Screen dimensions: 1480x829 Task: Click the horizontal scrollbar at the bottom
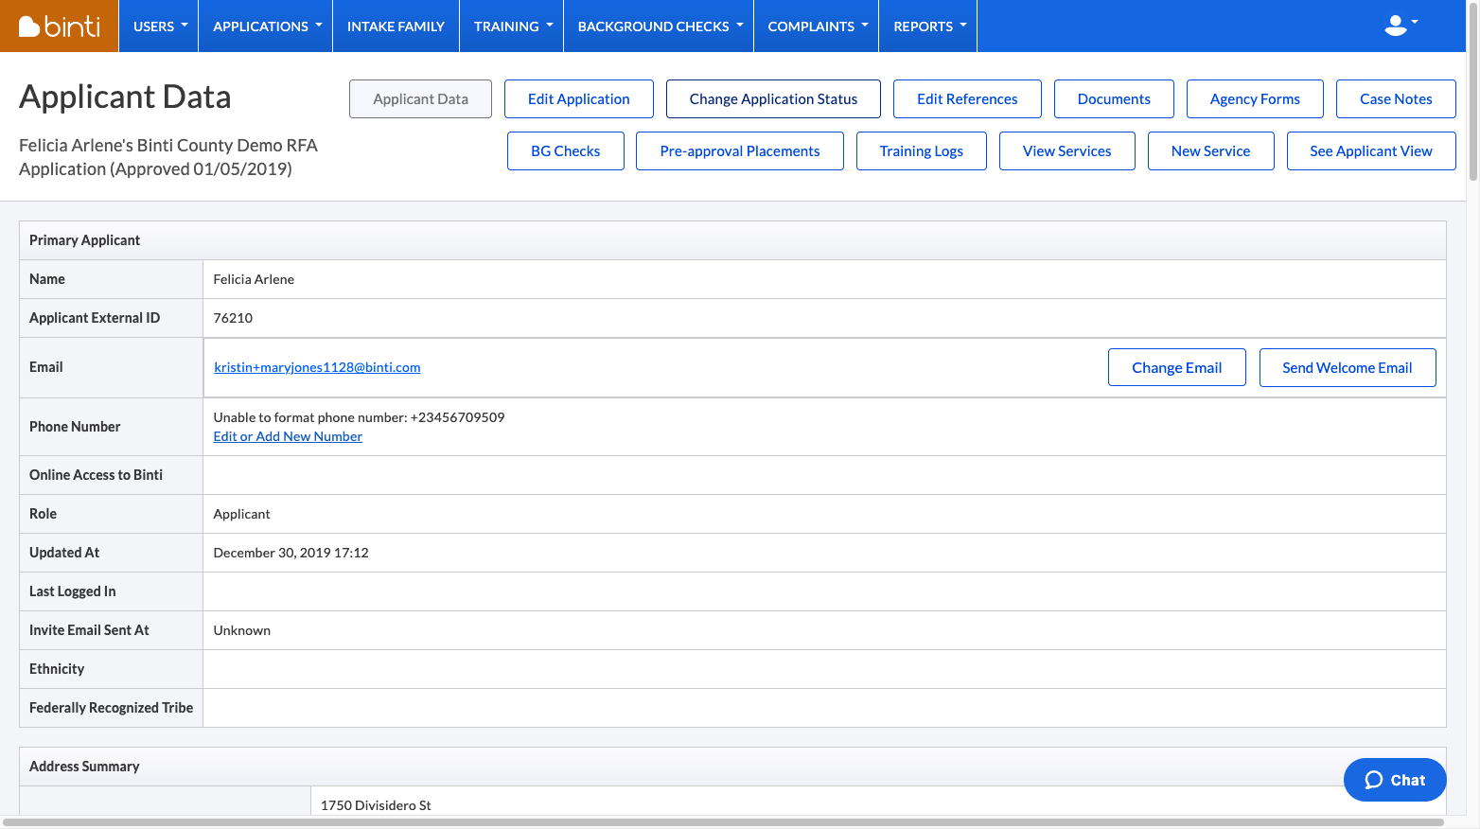coord(723,822)
